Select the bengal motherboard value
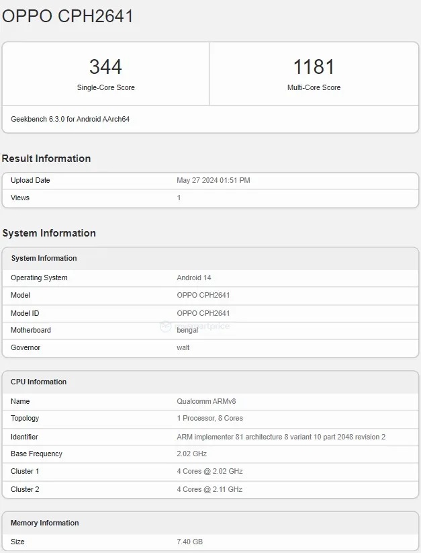421x553 pixels. [x=187, y=331]
